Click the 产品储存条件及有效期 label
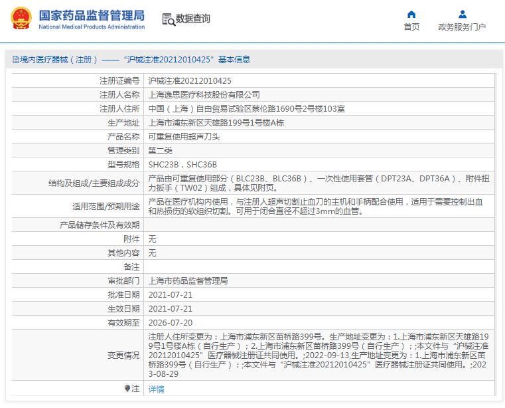This screenshot has width=505, height=408. 100,225
